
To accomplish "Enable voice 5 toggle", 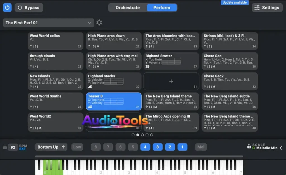I will click(133, 147).
